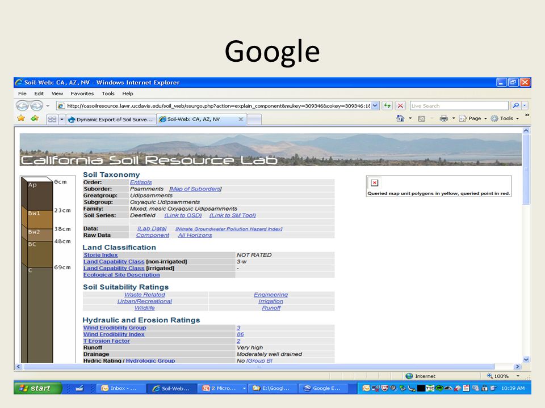This screenshot has width=545, height=408.
Task: Click the Link to OSD link
Action: (x=183, y=215)
